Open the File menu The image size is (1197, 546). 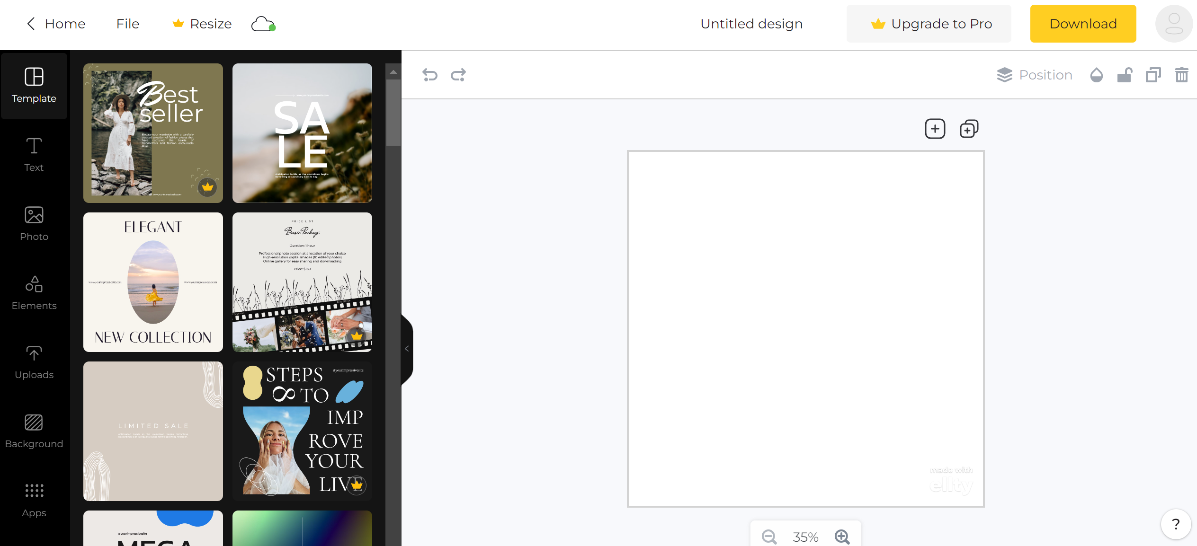127,24
